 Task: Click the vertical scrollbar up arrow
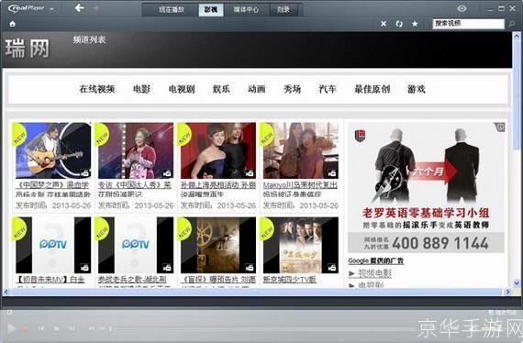517,37
